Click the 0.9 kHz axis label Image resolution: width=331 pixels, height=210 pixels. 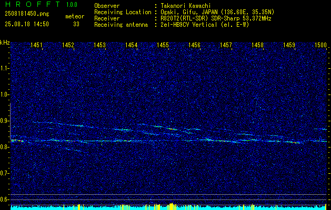click(5, 121)
